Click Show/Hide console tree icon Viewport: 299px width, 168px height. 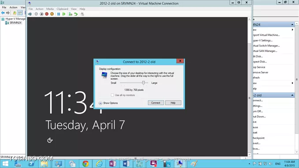click(20, 13)
